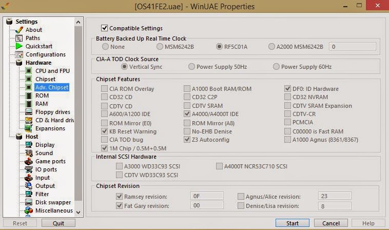
Task: Click the Chipset chip icon
Action: 29,79
